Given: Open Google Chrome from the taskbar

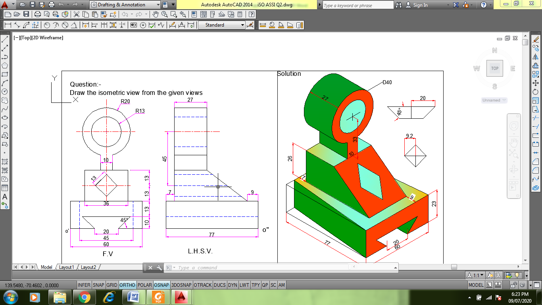Looking at the screenshot, I should 84,297.
